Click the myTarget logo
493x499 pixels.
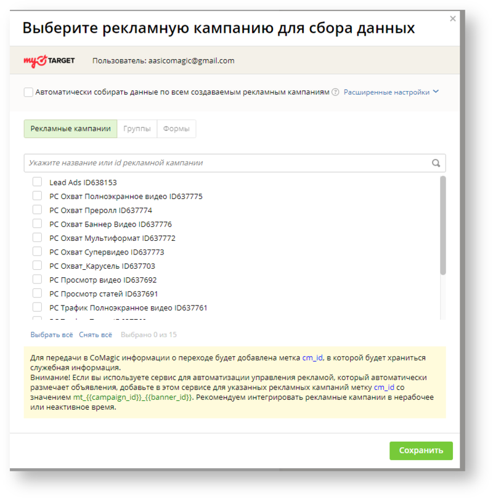[49, 60]
